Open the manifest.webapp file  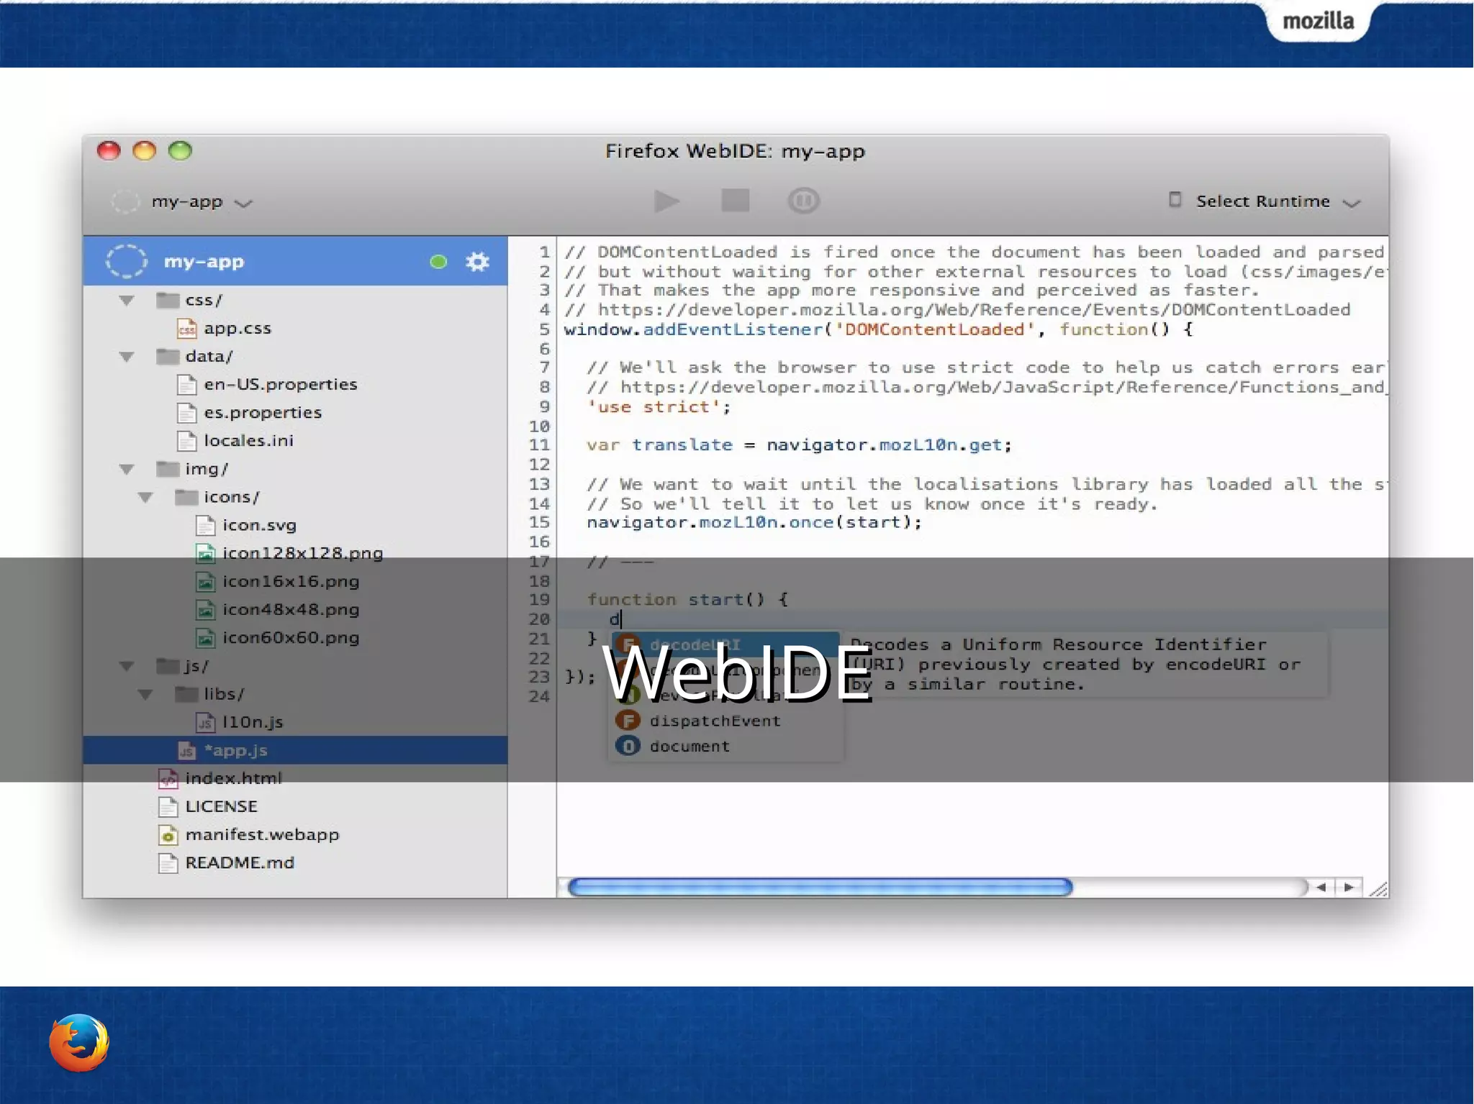click(261, 835)
